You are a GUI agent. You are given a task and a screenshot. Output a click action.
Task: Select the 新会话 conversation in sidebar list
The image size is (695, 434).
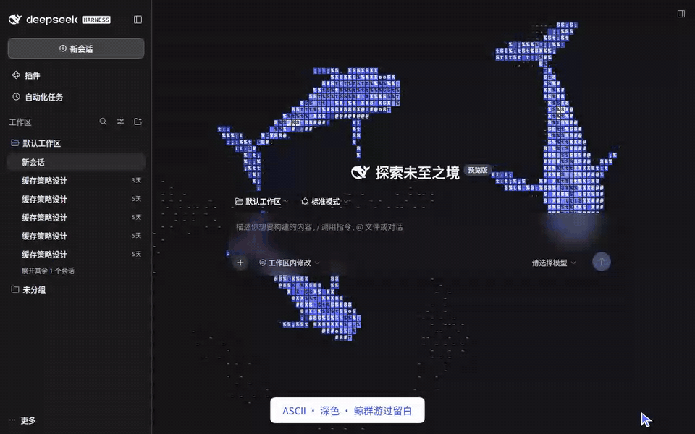(x=76, y=162)
